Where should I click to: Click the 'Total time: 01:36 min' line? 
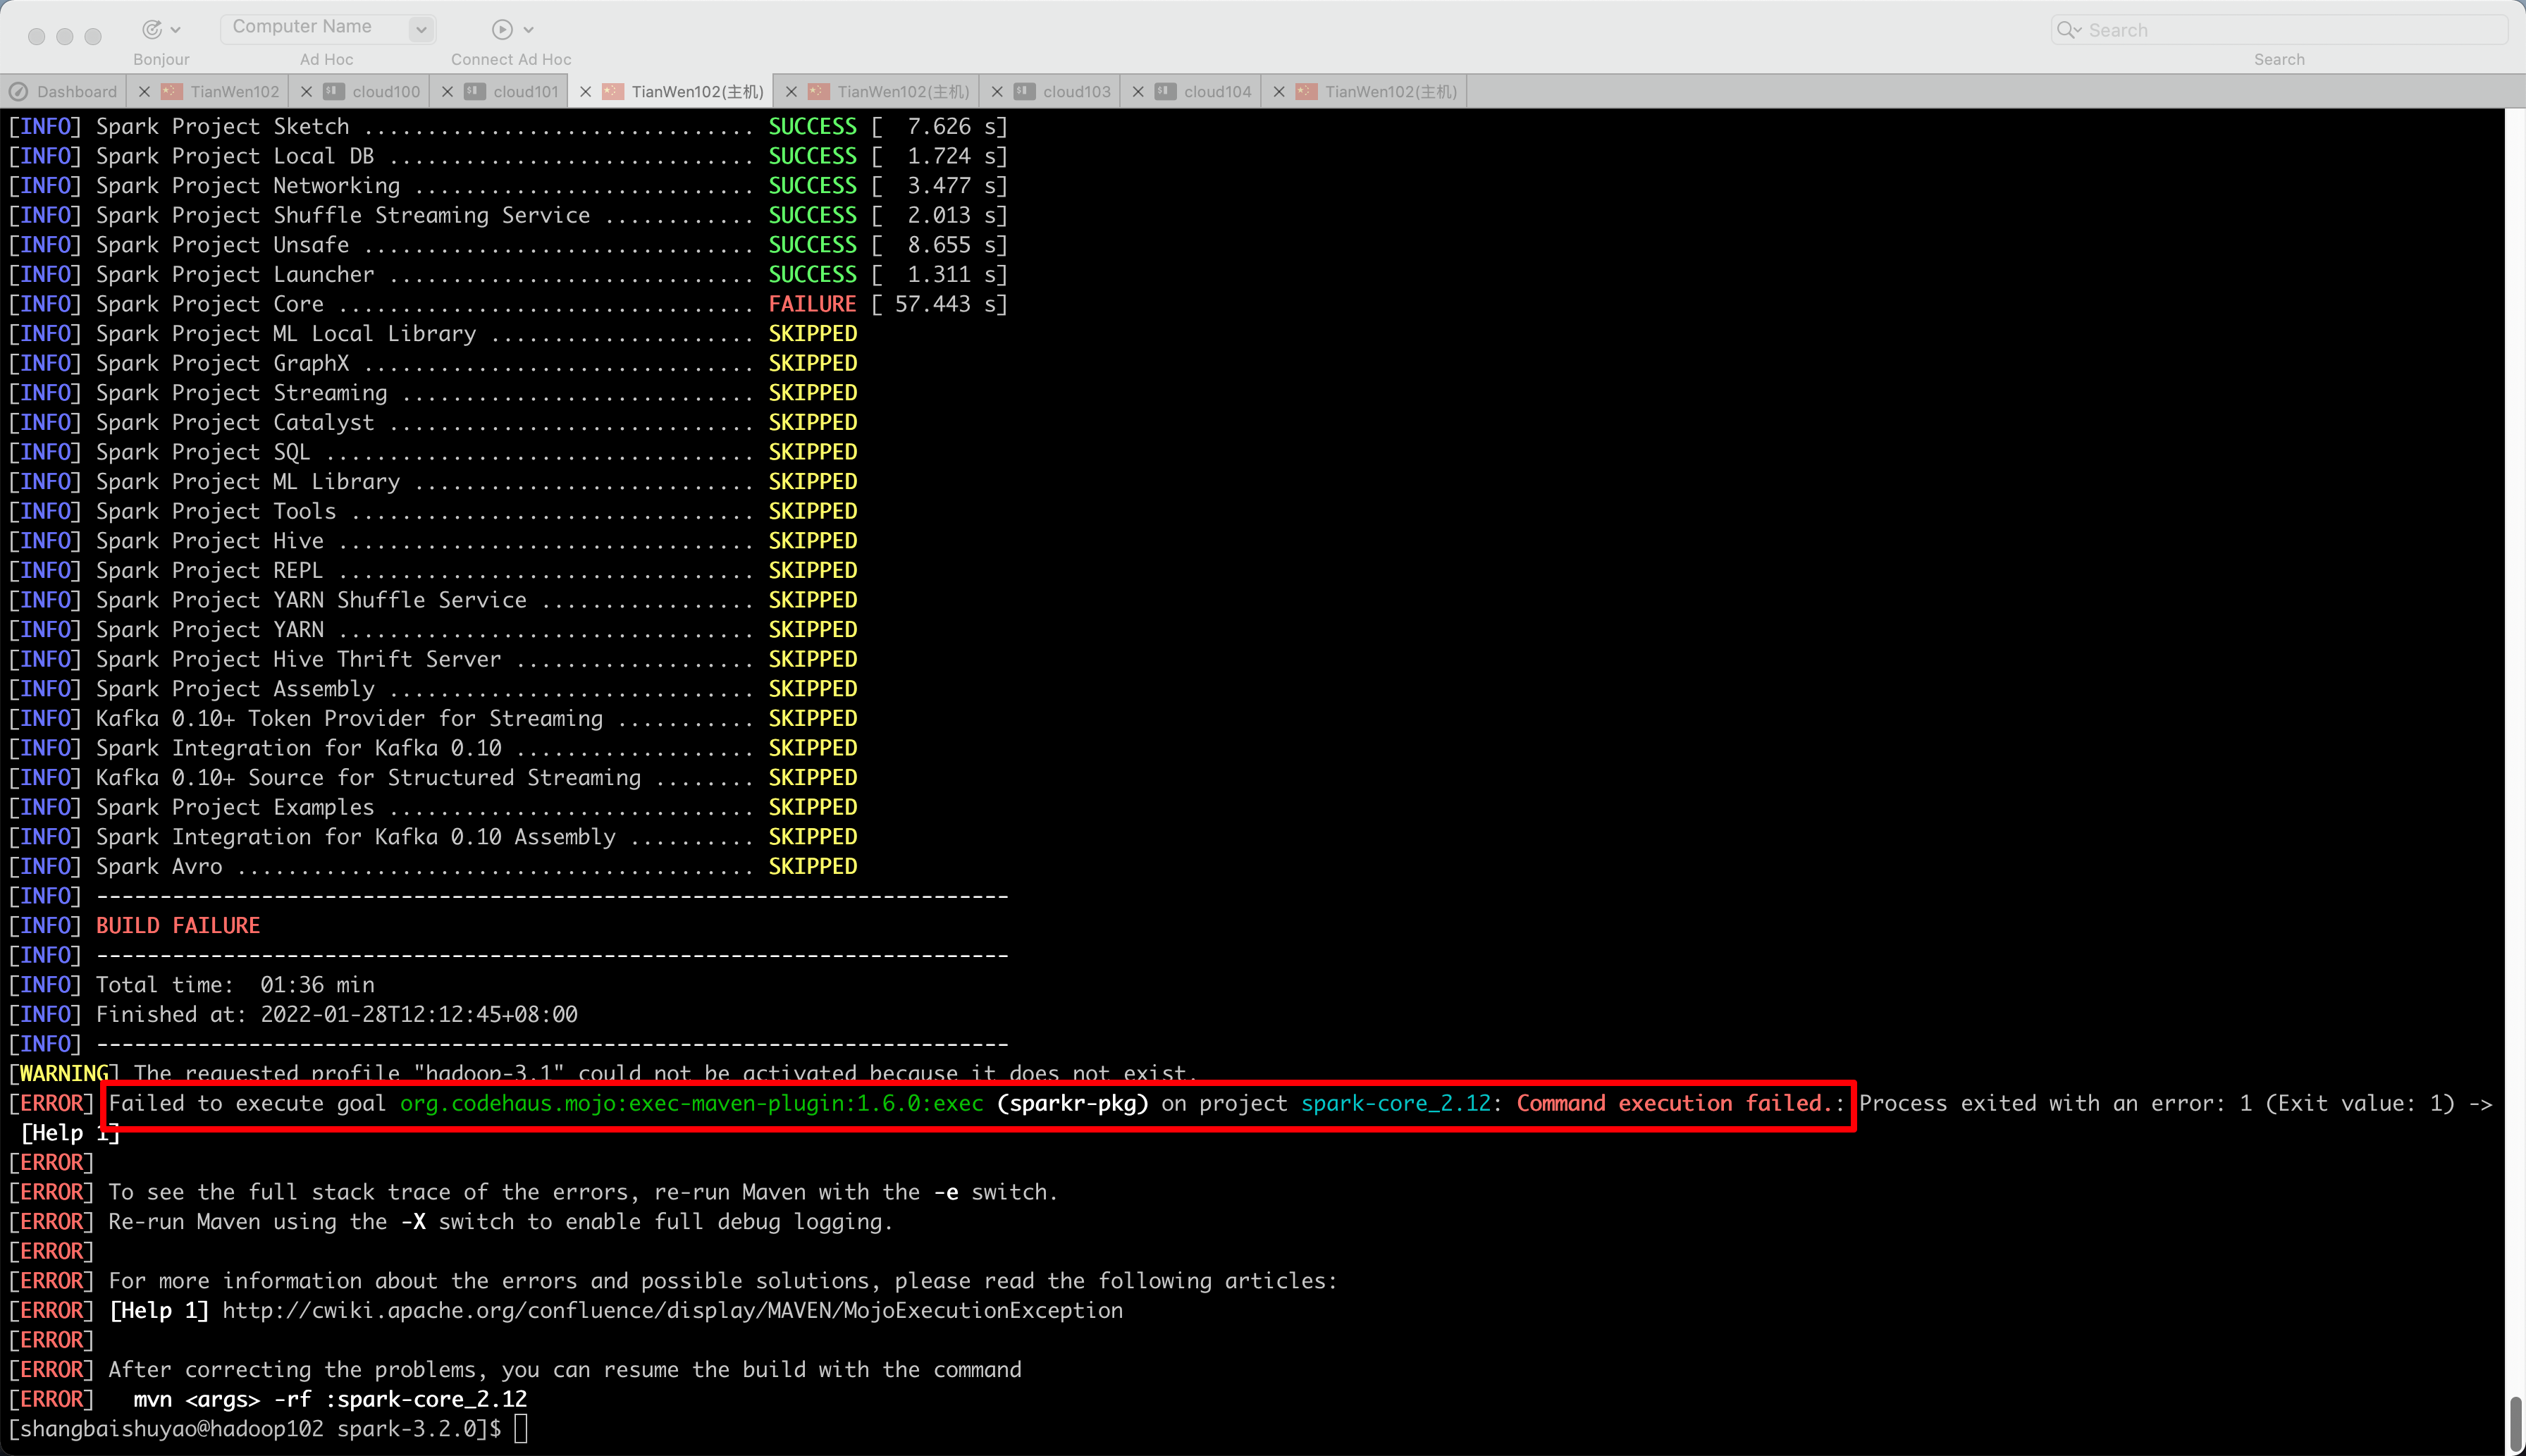click(x=192, y=984)
